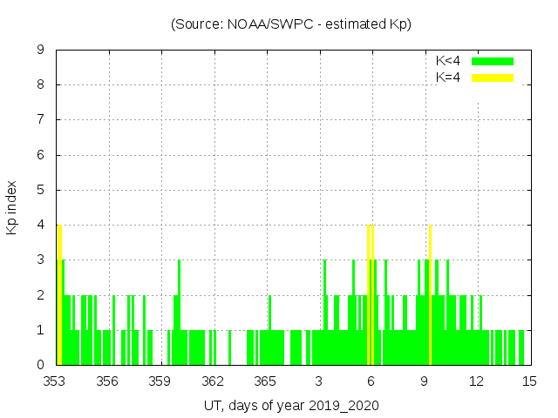Image resolution: width=558 pixels, height=418 pixels.
Task: Click the yellow K=4 legend swatch
Action: (493, 78)
